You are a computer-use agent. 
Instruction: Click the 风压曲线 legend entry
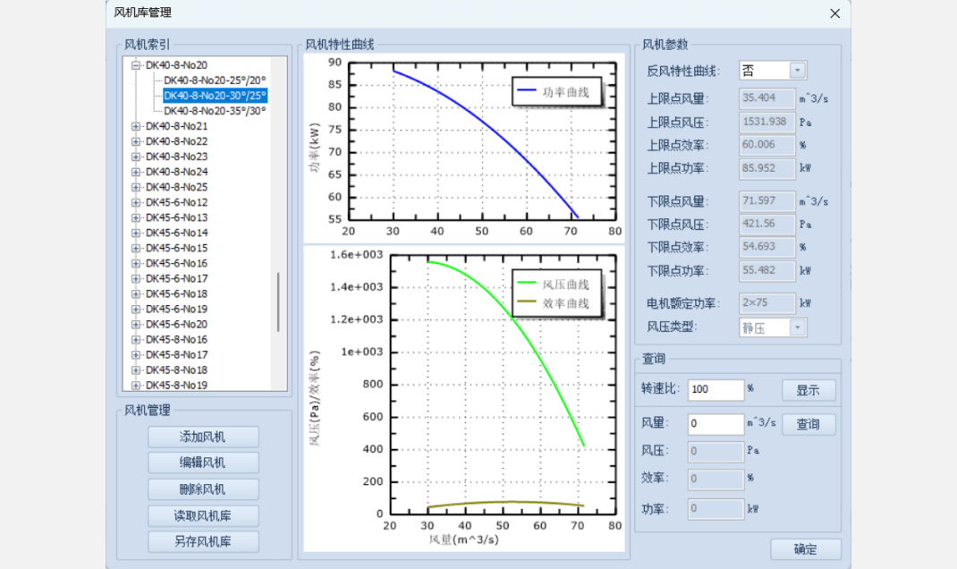(555, 284)
